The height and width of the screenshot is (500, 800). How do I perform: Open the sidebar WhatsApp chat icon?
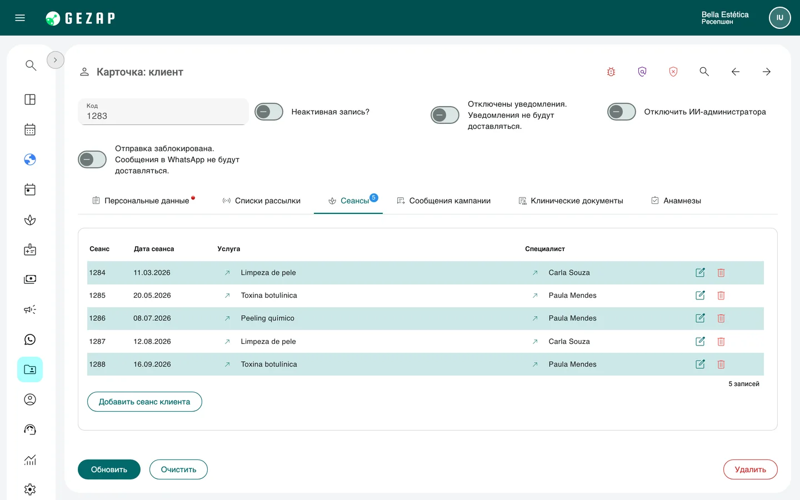pos(30,339)
